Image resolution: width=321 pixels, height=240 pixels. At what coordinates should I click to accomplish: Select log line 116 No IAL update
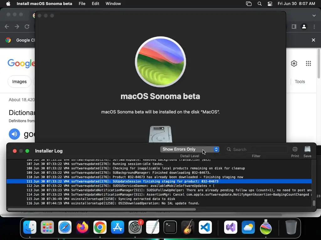[159, 203]
